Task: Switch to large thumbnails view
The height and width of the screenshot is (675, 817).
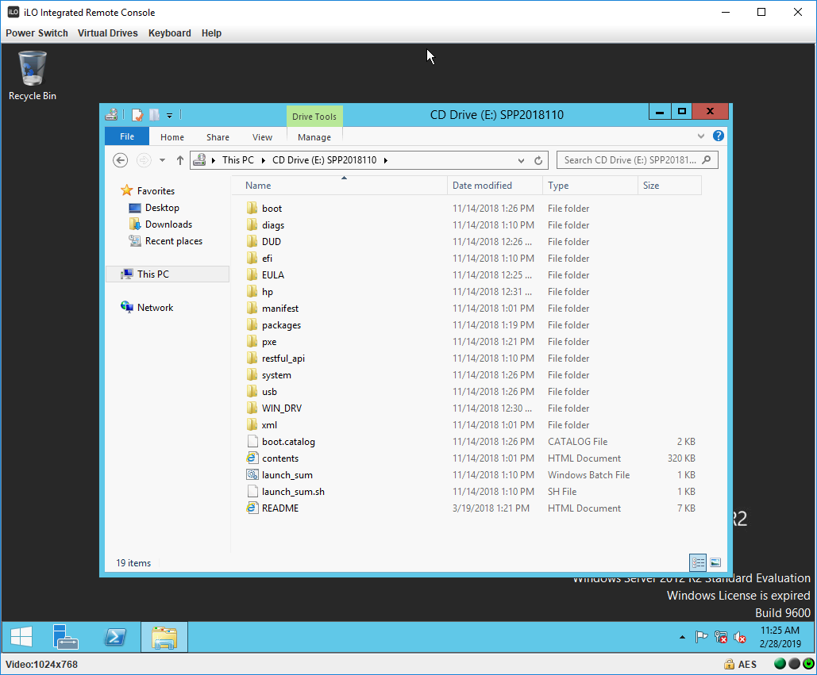Action: click(715, 562)
